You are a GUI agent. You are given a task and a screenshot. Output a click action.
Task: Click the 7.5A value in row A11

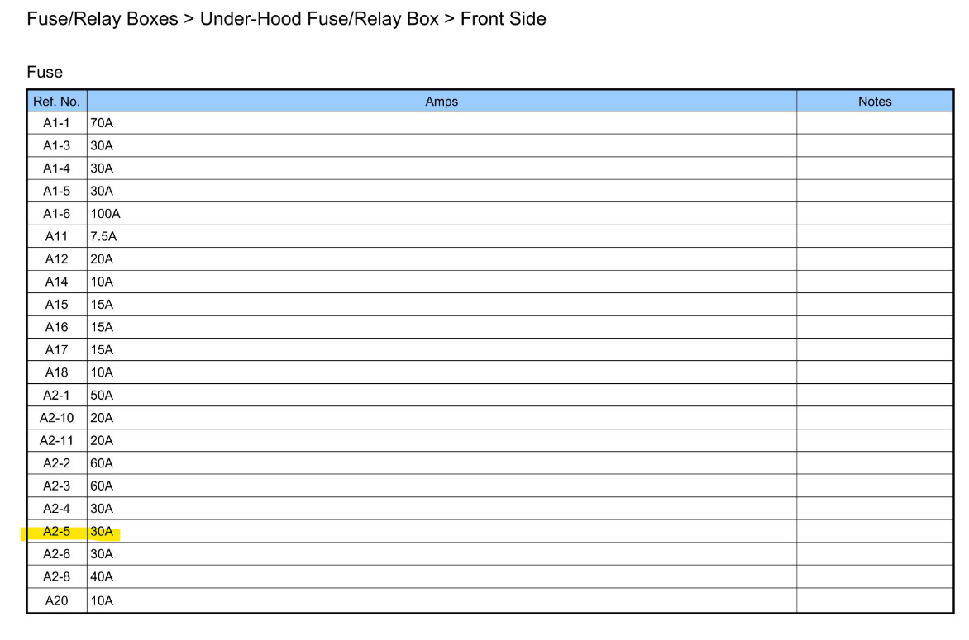[103, 237]
